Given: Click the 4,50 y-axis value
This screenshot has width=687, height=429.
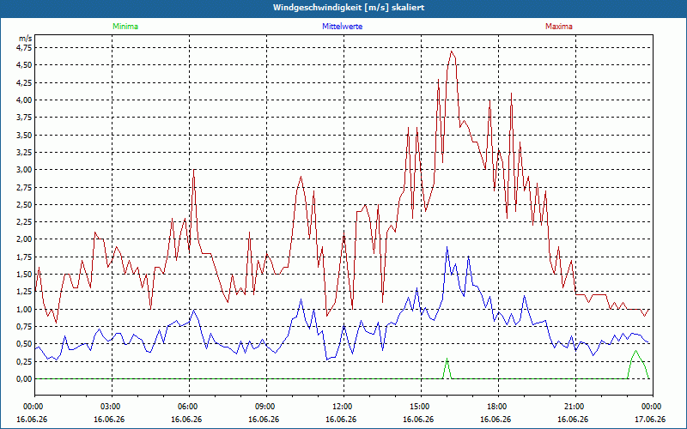Looking at the screenshot, I should coord(24,65).
